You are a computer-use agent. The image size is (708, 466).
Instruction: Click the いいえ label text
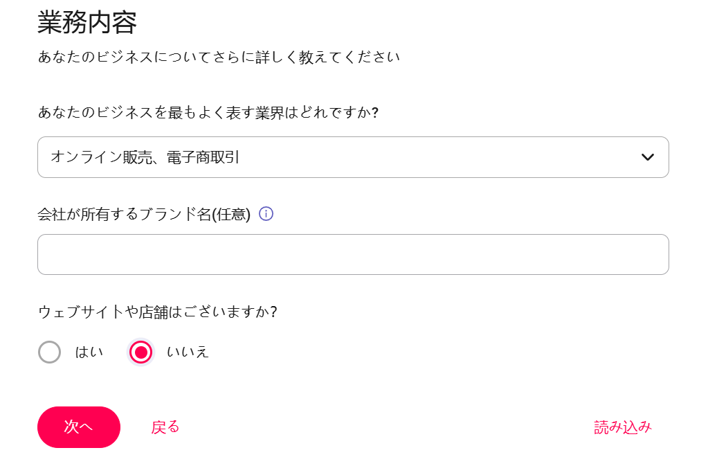(x=188, y=352)
